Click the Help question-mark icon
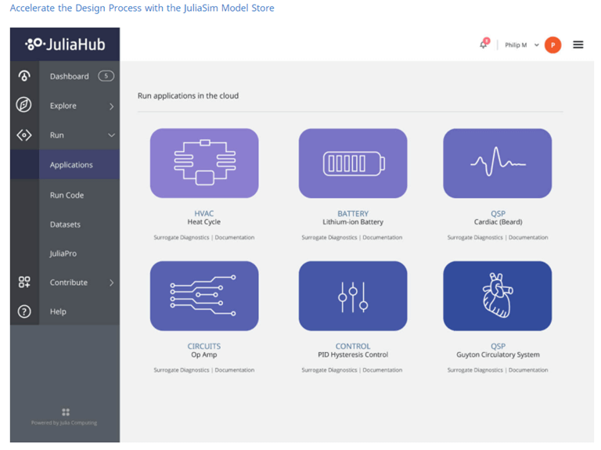 [x=24, y=311]
